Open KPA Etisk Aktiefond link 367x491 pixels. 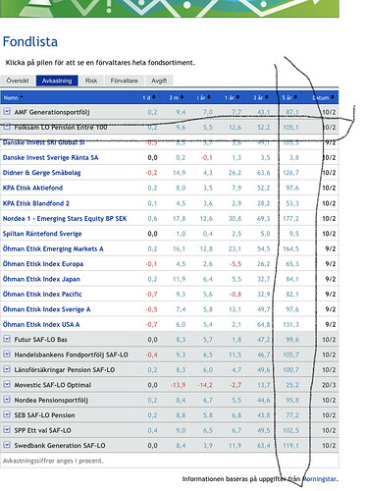[x=32, y=188]
